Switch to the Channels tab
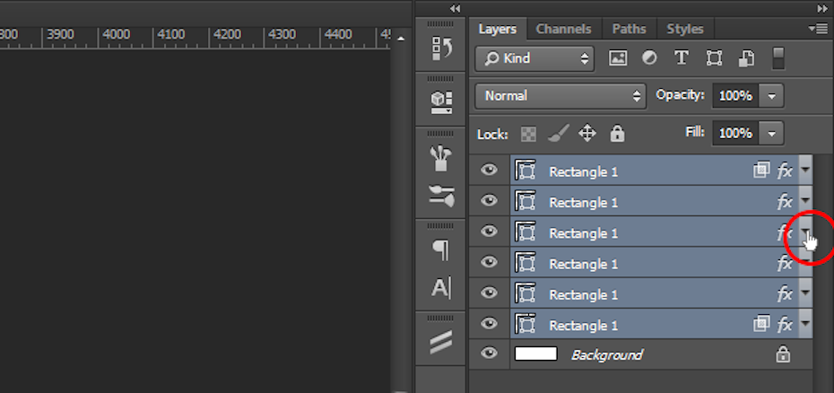This screenshot has width=834, height=393. pos(563,29)
